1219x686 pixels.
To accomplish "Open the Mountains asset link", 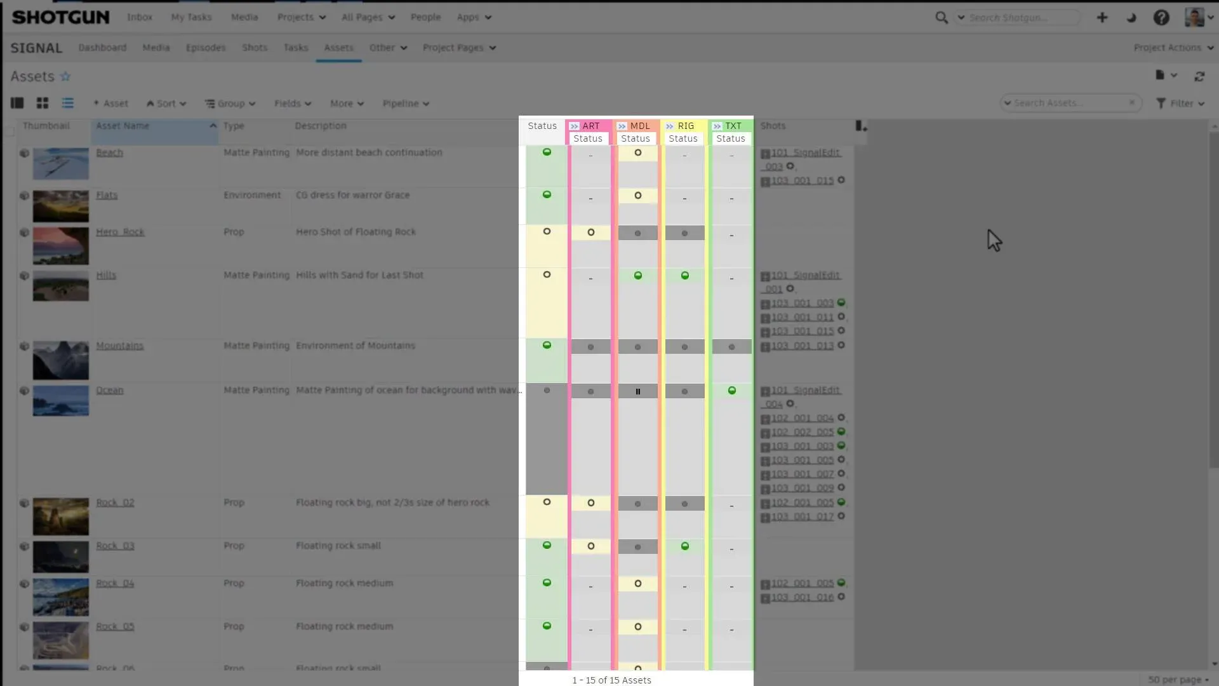I will pyautogui.click(x=120, y=346).
